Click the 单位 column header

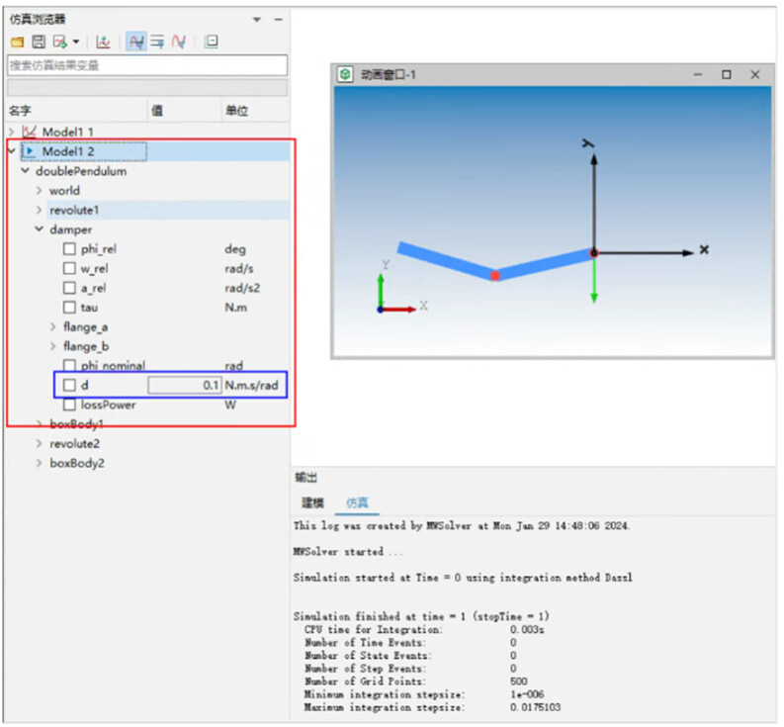click(236, 111)
